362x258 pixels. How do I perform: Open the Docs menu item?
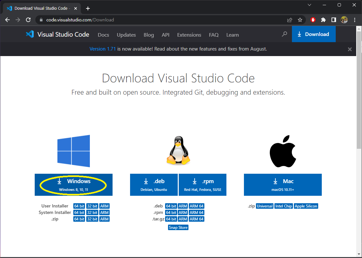103,35
